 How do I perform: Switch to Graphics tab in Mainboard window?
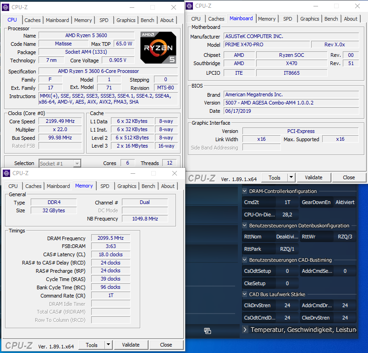click(310, 19)
